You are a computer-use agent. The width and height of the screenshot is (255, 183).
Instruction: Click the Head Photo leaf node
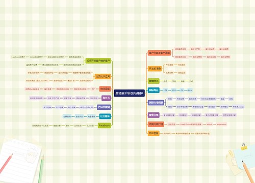pyautogui.click(x=191, y=125)
